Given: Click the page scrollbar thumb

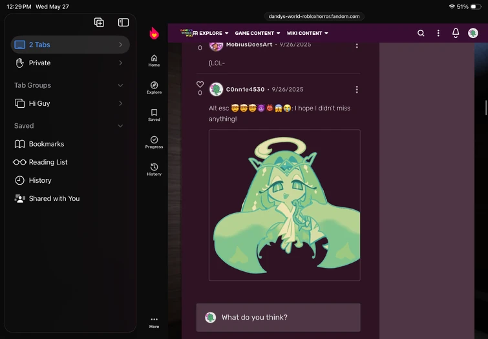Looking at the screenshot, I should 486,108.
